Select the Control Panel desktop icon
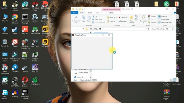Image resolution: width=184 pixels, height=103 pixels. point(5,57)
